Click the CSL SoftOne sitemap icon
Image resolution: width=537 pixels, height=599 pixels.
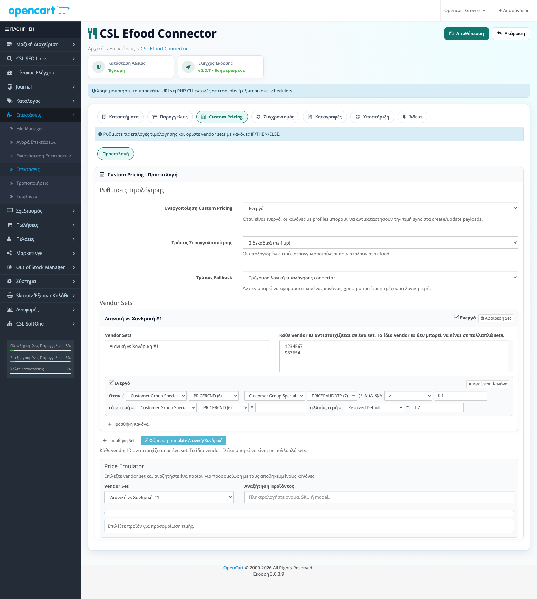pos(10,324)
